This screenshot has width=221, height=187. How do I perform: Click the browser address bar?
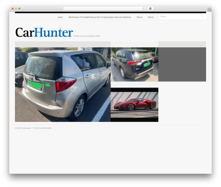[x=105, y=9]
